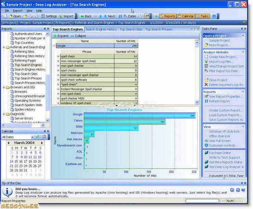Screen dimensions: 253x209
Task: Select Referring Pages report in tree
Action: coord(25,61)
